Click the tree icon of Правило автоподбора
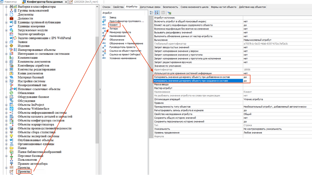The height and width of the screenshot is (175, 312). click(11, 164)
